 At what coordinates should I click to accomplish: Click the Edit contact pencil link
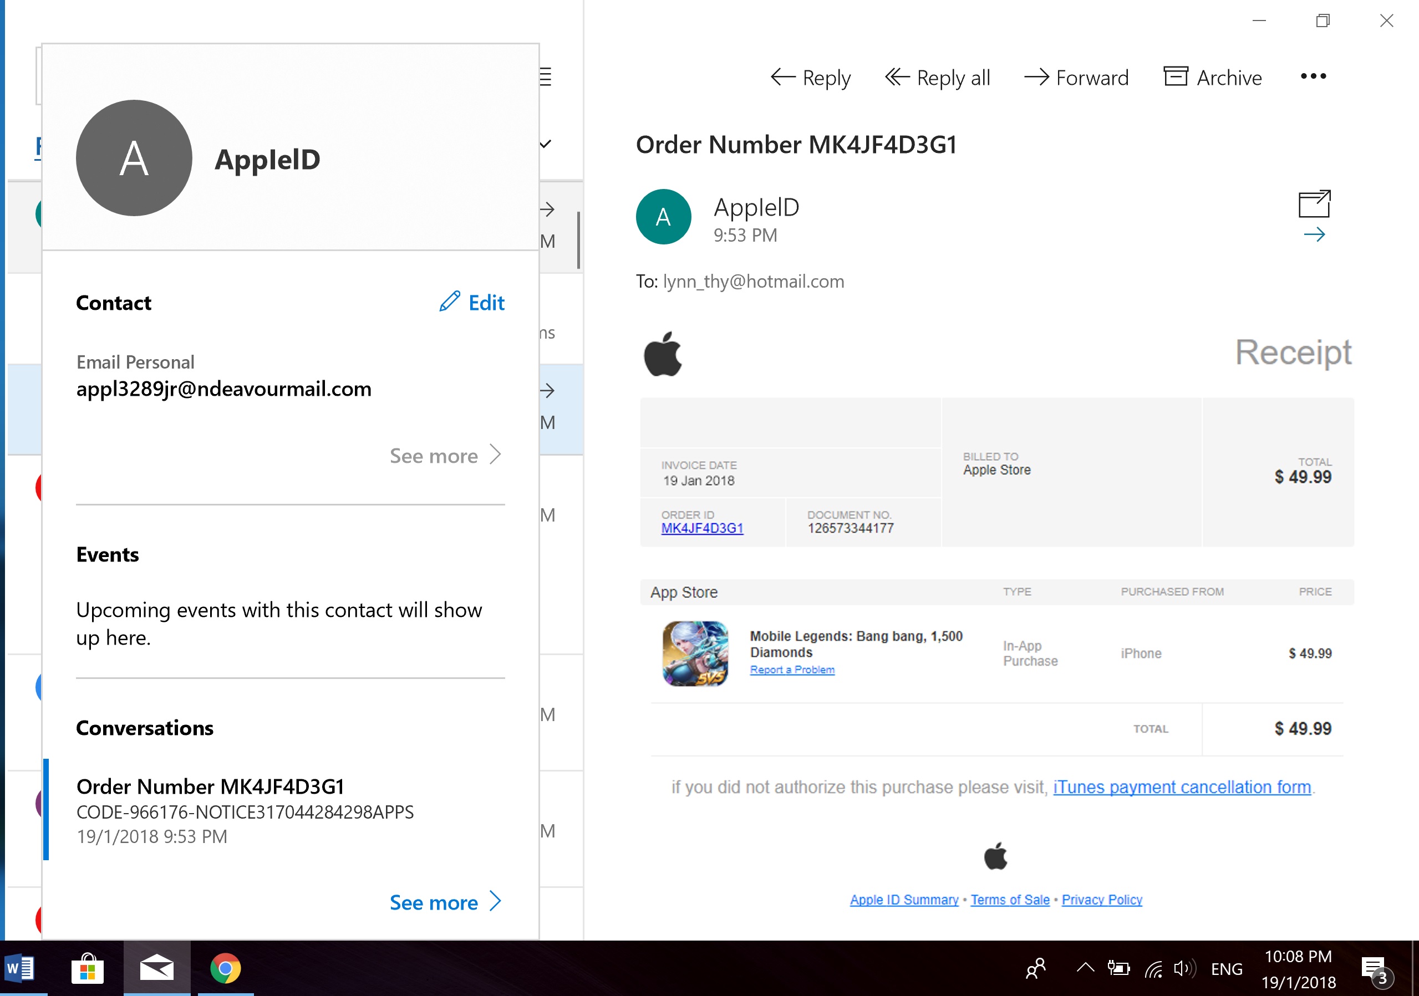(472, 303)
